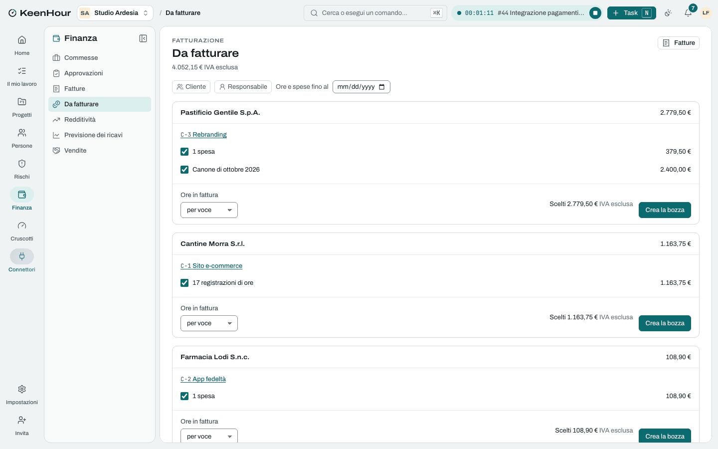Uncheck 17 registrazioni di ore
The image size is (718, 449).
[x=184, y=283]
